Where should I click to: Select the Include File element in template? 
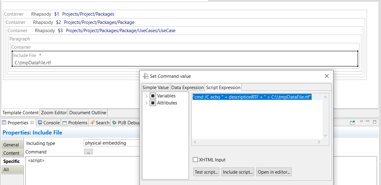click(185, 59)
